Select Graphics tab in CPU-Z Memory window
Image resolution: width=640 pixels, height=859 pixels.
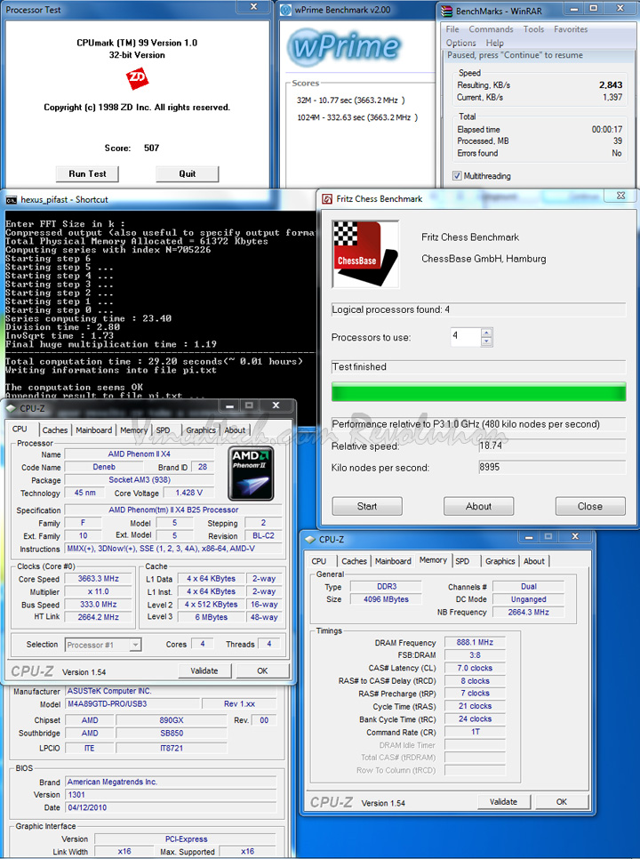(500, 561)
